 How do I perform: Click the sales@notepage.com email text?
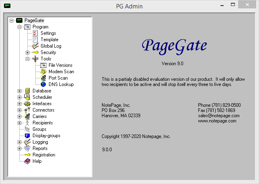(219, 116)
